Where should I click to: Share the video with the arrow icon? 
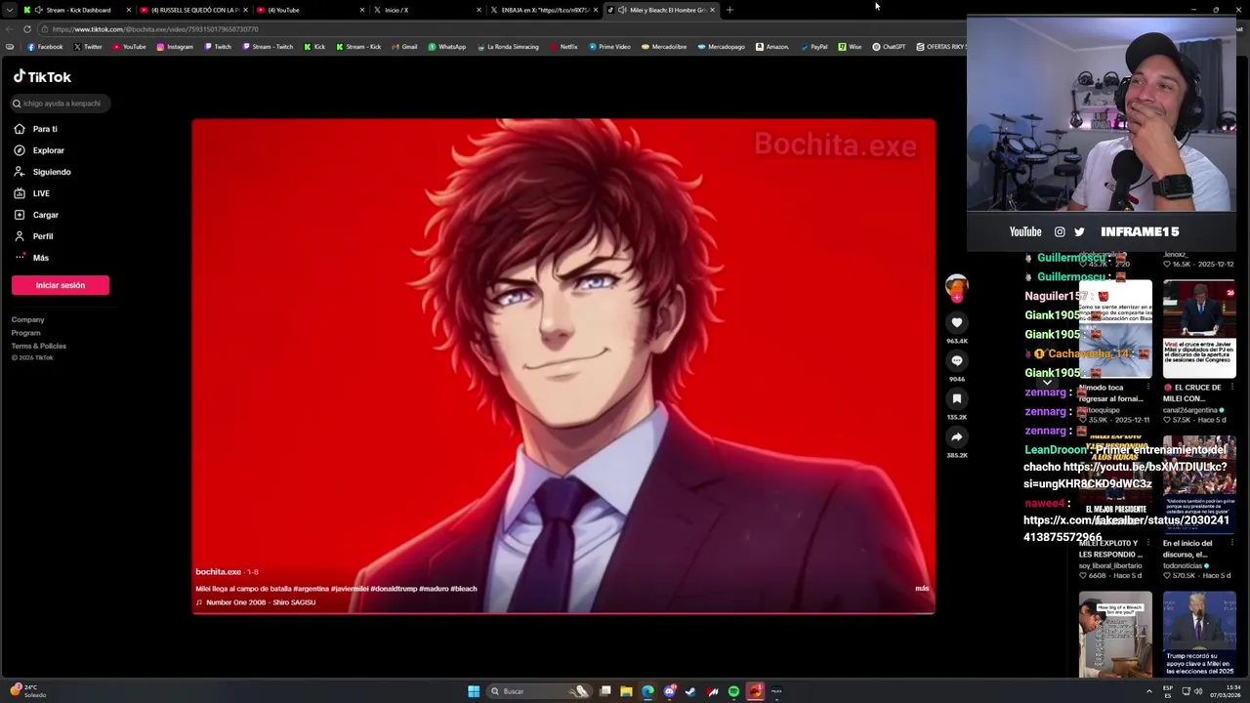pyautogui.click(x=957, y=436)
